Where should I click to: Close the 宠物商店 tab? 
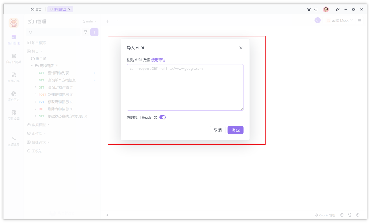[69, 9]
